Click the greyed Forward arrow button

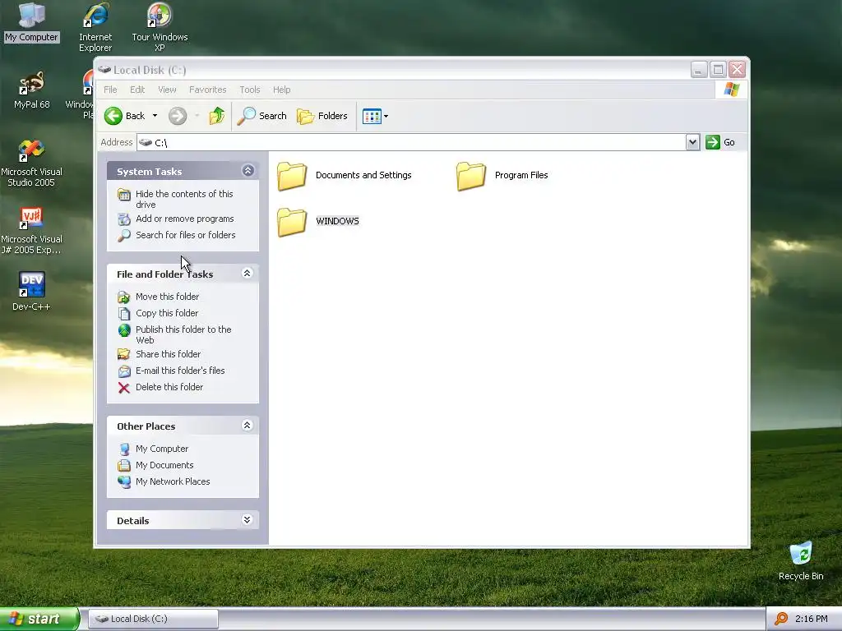click(178, 116)
